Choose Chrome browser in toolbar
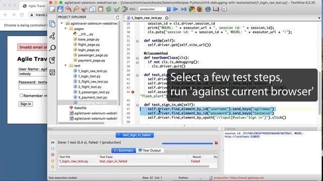This screenshot has height=181, width=323. point(192,9)
